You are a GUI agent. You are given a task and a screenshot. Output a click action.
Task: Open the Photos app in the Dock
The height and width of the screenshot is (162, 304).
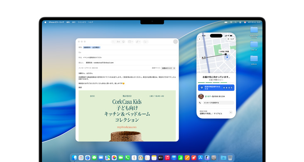[x=114, y=158]
